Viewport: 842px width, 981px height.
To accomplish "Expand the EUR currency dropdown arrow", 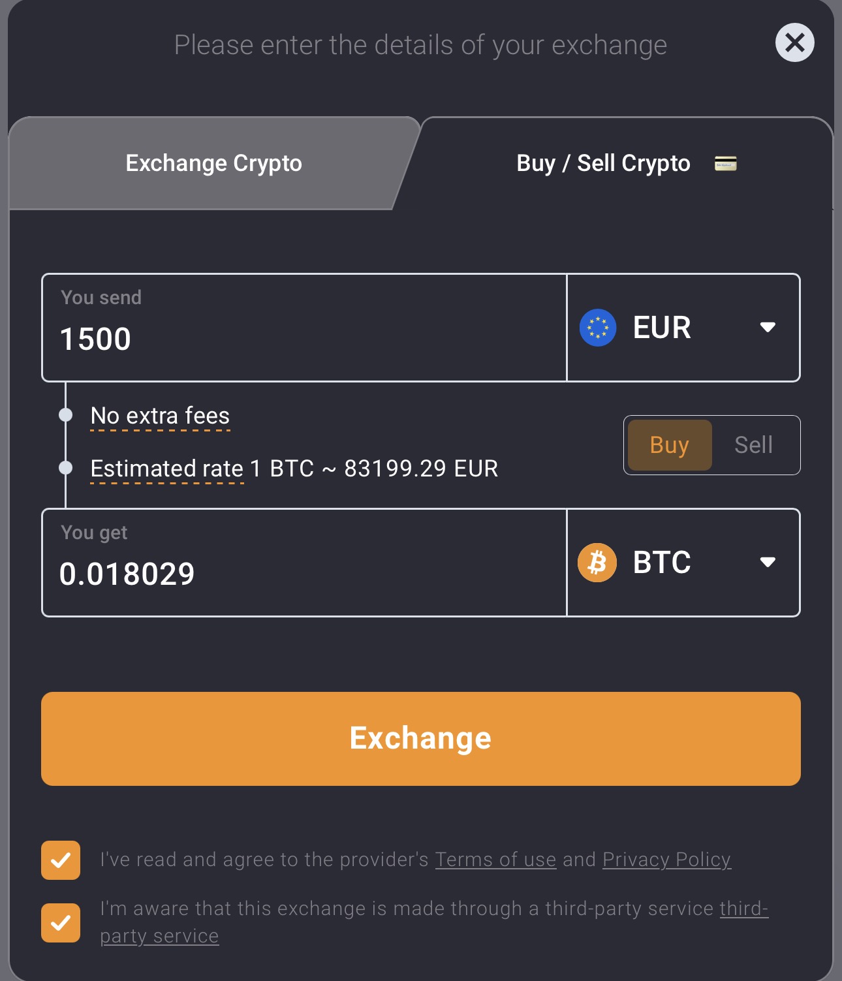I will click(768, 327).
